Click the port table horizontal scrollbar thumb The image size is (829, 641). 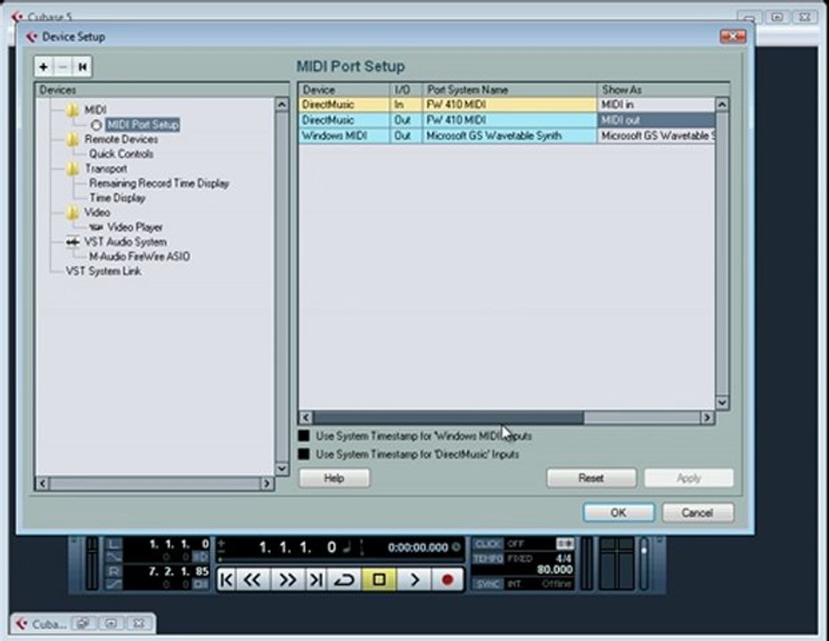point(448,418)
